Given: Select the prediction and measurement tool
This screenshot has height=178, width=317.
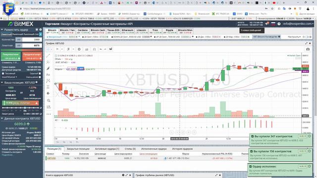Looking at the screenshot, I should [x=48, y=87].
